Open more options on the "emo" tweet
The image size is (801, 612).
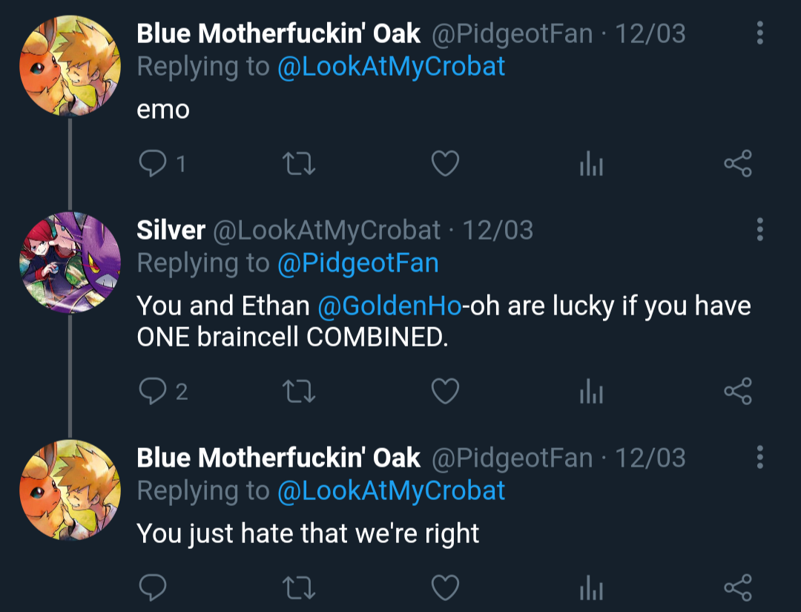click(x=759, y=33)
